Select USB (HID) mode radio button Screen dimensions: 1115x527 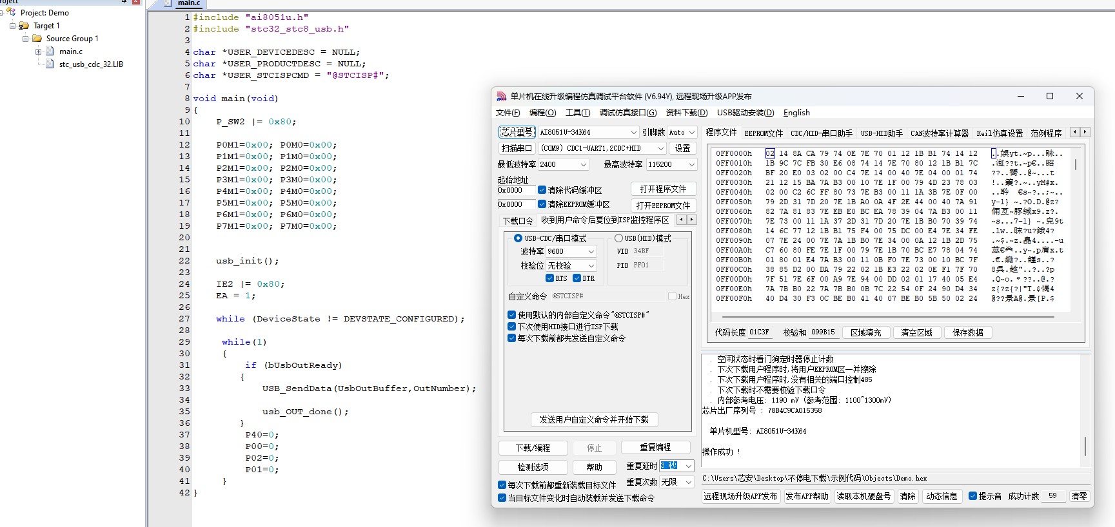618,238
